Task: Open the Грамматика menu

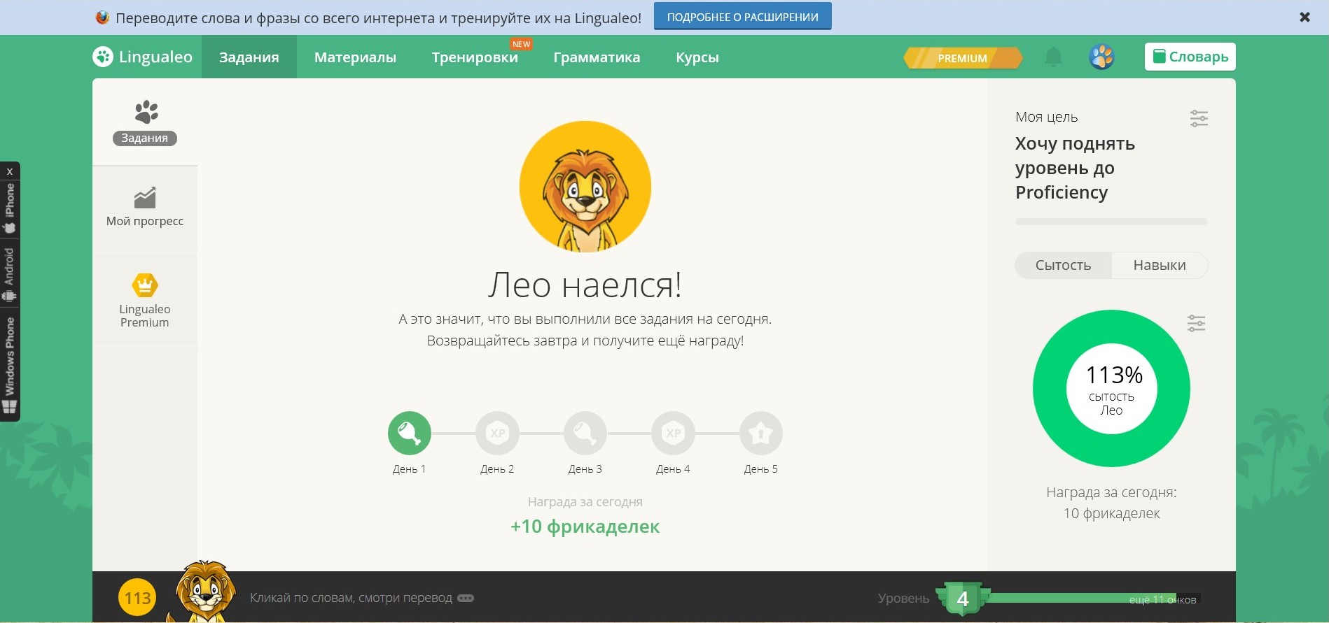Action: [x=597, y=57]
